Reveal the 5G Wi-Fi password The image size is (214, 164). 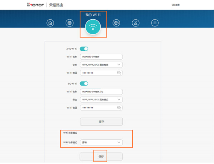(119, 108)
